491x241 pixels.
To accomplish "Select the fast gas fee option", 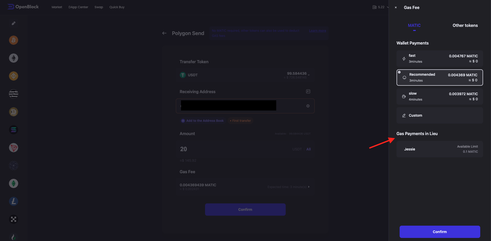I will click(x=440, y=59).
